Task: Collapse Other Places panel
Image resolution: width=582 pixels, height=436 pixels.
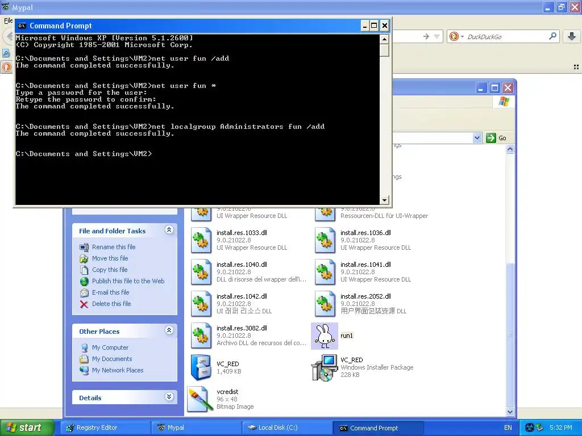Action: click(x=169, y=330)
